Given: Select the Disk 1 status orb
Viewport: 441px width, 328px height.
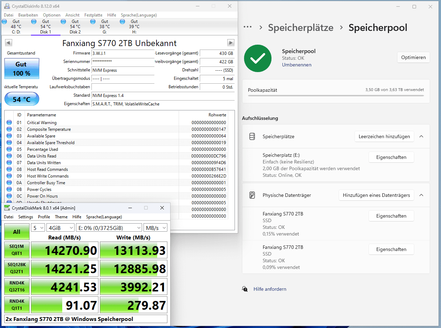Looking at the screenshot, I should (34, 21).
